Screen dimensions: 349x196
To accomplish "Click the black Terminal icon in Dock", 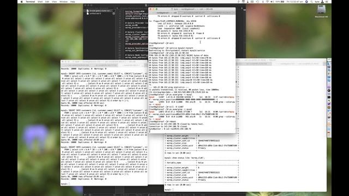I will [329, 97].
